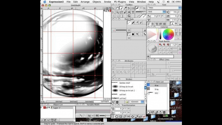The width and height of the screenshot is (222, 125).
Task: Click the slider in Variable Width panel
Action: [105, 116]
